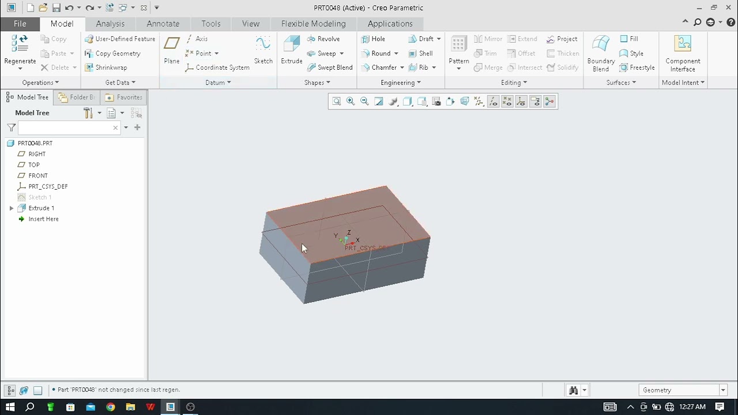This screenshot has height=415, width=738.
Task: Open the Pattern dropdown arrow
Action: 459,69
